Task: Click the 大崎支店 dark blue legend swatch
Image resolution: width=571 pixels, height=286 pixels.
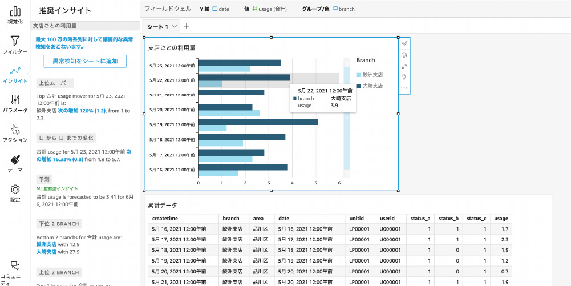Action: (x=358, y=86)
